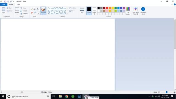Screen dimensions: 176x99
Task: Choose the Right triangle shape
Action: (x=49, y=11)
